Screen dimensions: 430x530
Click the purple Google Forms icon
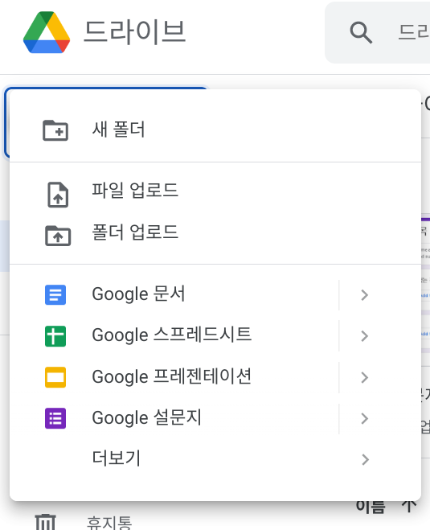55,418
